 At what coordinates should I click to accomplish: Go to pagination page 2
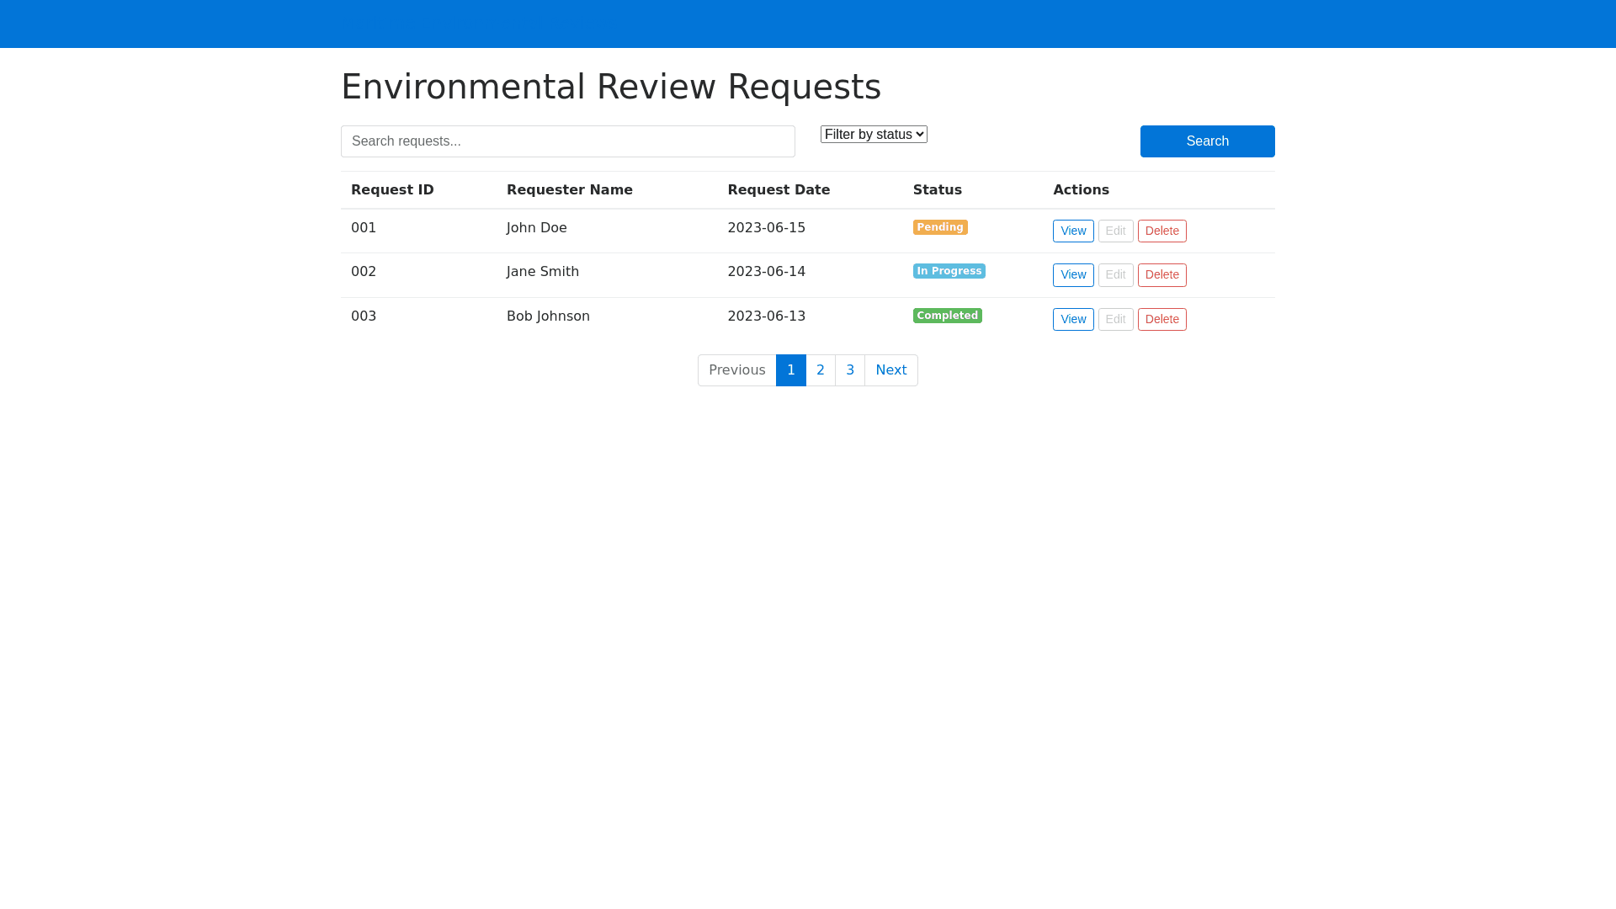click(x=820, y=370)
